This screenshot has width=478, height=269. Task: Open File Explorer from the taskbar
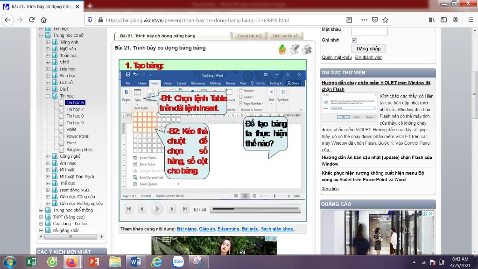(115, 262)
